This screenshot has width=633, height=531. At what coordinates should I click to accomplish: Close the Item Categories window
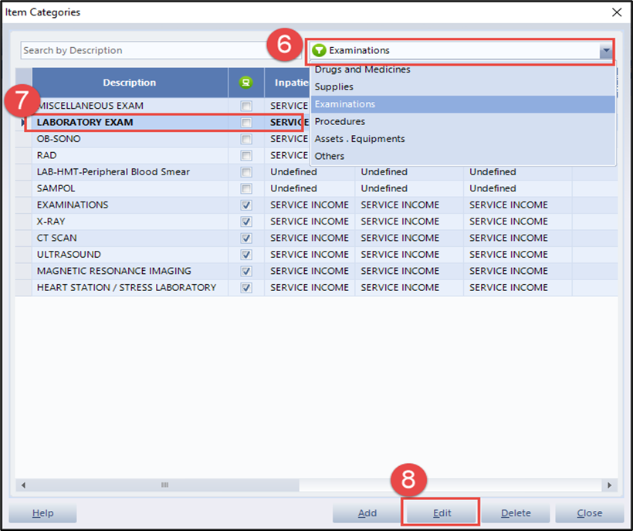(616, 12)
